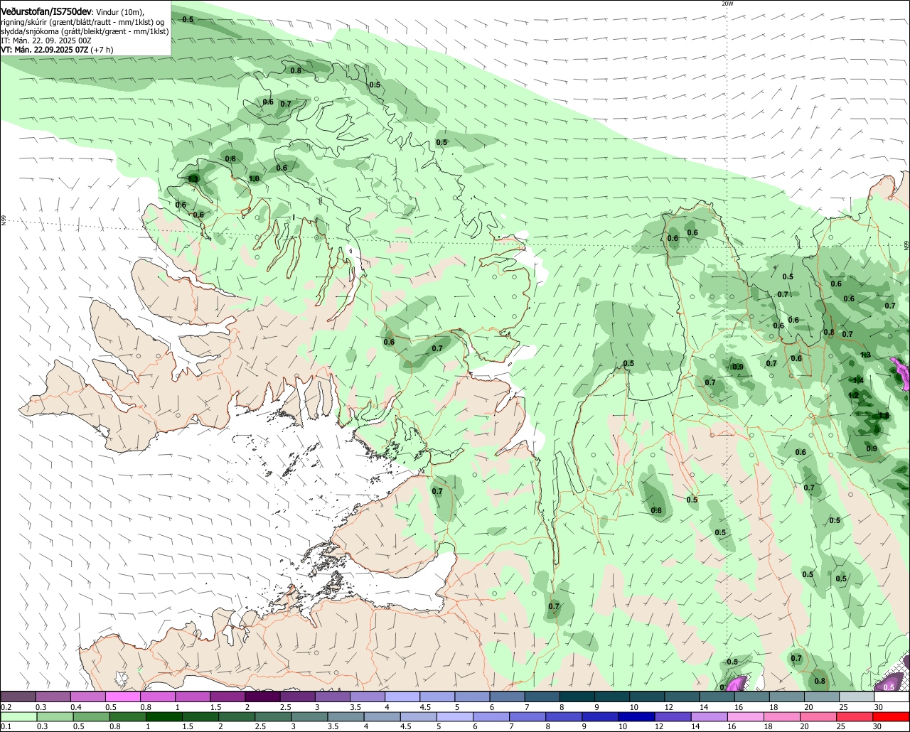Click the medium green swatch labeled 0.5 in lower legend
The width and height of the screenshot is (910, 732).
pyautogui.click(x=92, y=717)
